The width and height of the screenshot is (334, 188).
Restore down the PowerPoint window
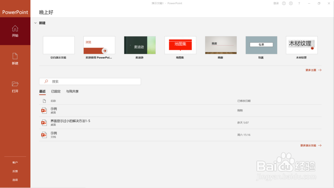coord(319,3)
